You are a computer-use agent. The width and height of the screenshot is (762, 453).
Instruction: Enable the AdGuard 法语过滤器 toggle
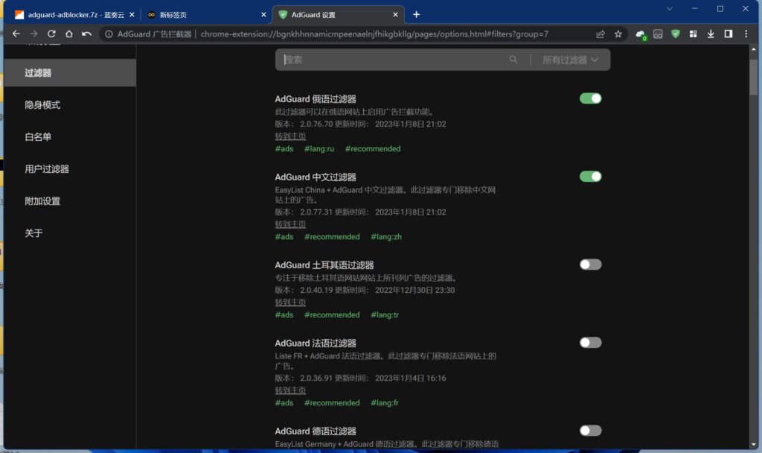coord(590,343)
